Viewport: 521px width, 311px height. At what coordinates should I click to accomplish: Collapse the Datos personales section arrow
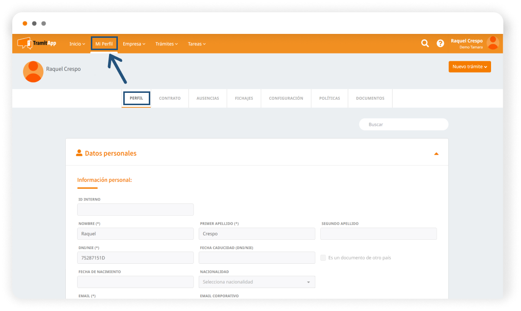click(436, 154)
